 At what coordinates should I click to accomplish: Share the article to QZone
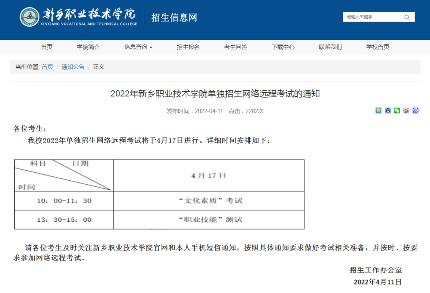tap(378, 111)
